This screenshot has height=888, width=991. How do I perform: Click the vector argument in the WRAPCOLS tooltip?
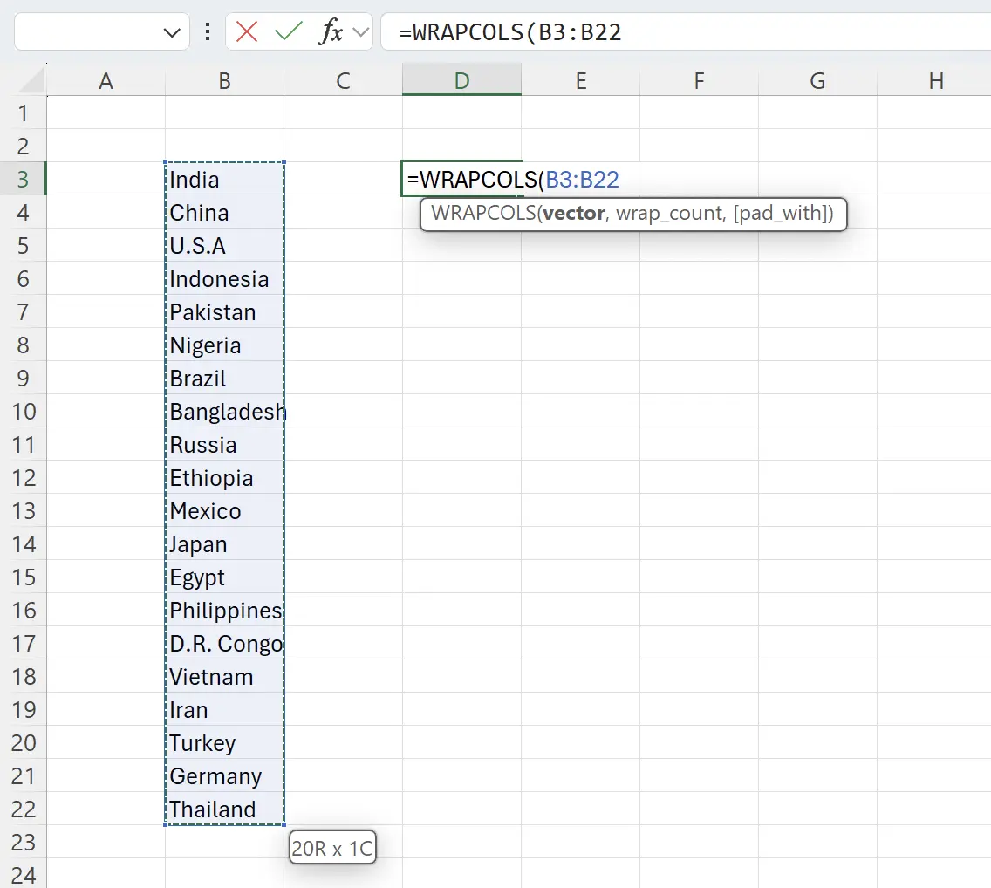coord(573,213)
